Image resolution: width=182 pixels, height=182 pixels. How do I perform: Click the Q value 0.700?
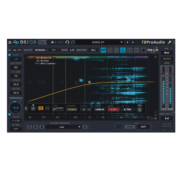(x=127, y=110)
